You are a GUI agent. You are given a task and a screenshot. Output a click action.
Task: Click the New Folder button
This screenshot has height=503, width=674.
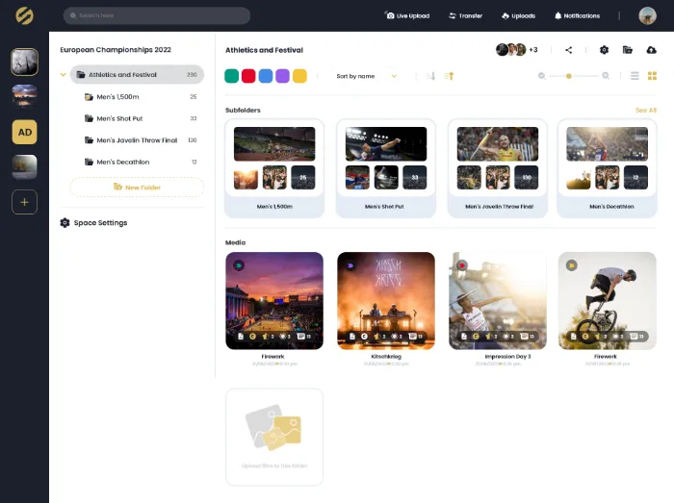point(137,187)
